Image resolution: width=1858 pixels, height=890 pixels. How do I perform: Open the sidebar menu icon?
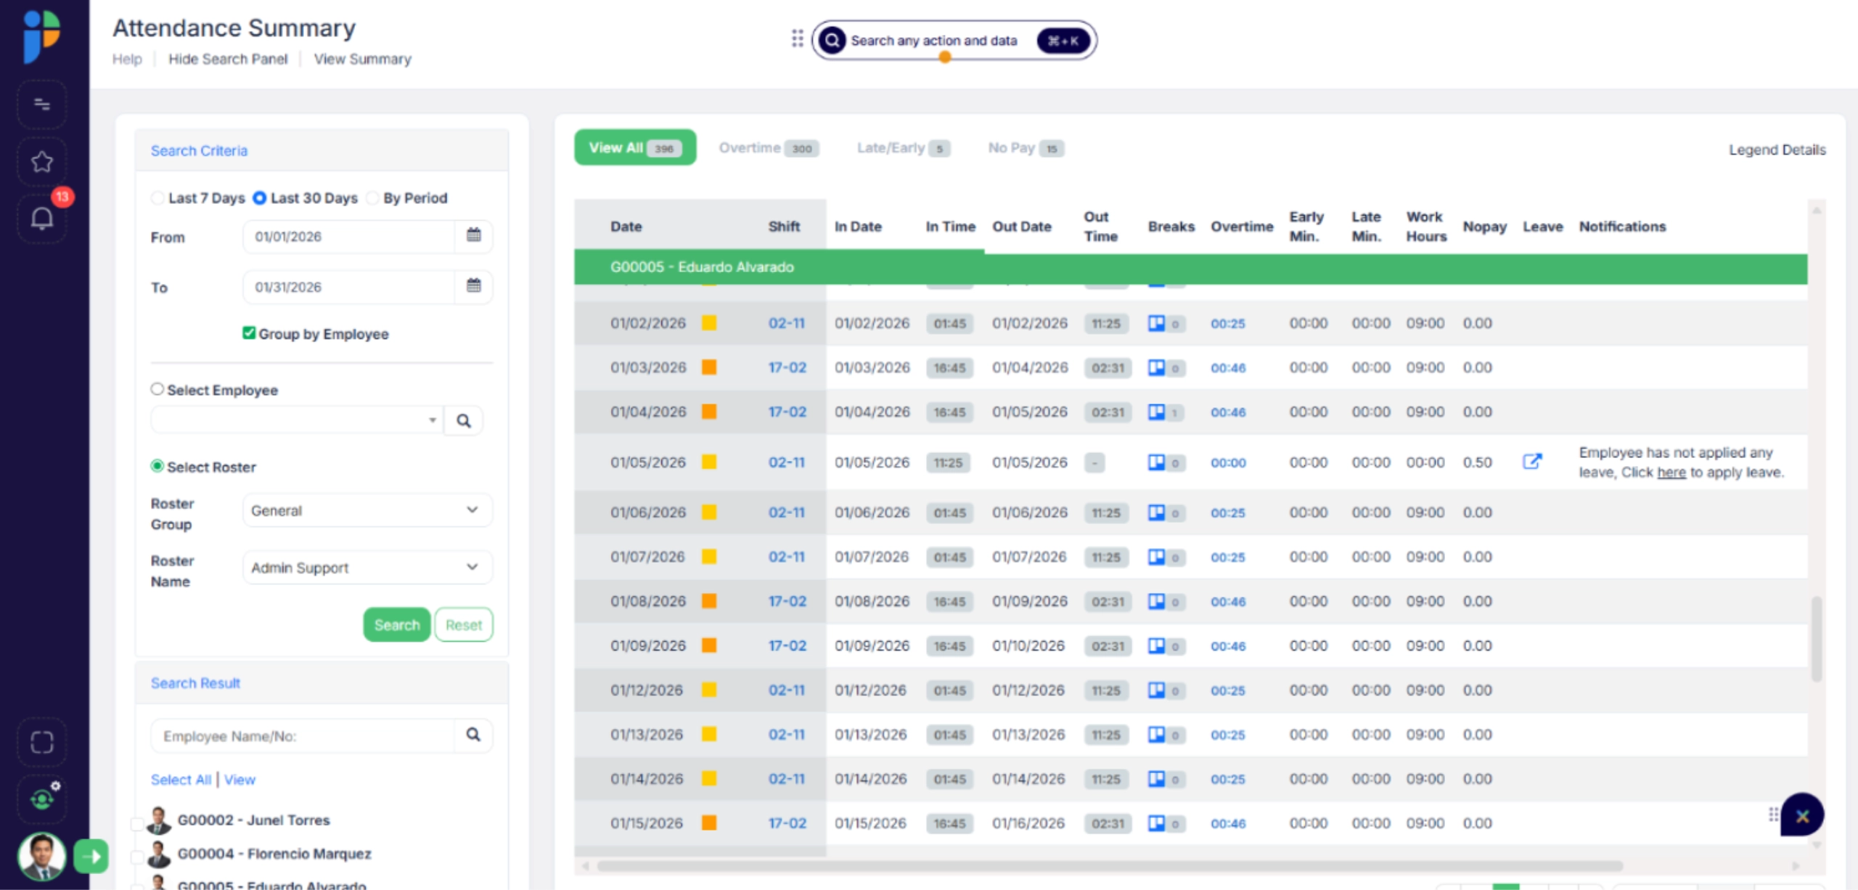pos(42,105)
